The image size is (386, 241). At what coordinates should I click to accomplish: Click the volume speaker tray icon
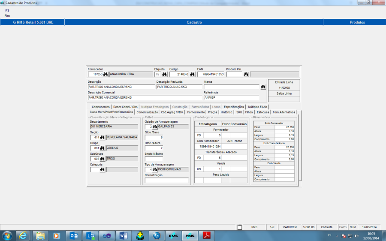point(356,236)
